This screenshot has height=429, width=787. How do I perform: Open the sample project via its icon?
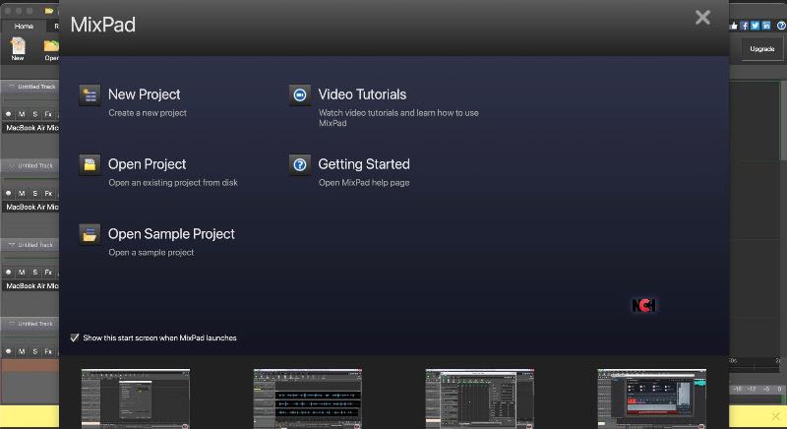coord(90,235)
